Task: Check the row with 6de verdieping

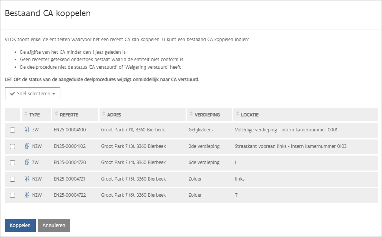Action: tap(13, 163)
